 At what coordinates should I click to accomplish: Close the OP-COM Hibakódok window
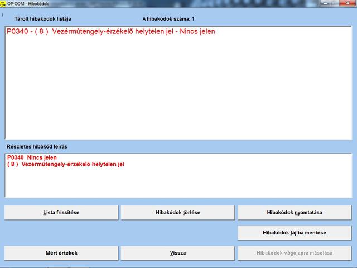(x=348, y=3)
